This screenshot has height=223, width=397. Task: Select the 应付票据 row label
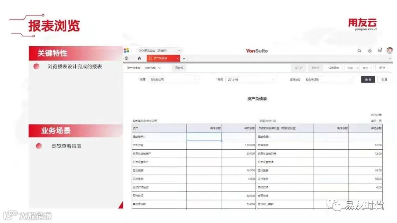pos(263,171)
